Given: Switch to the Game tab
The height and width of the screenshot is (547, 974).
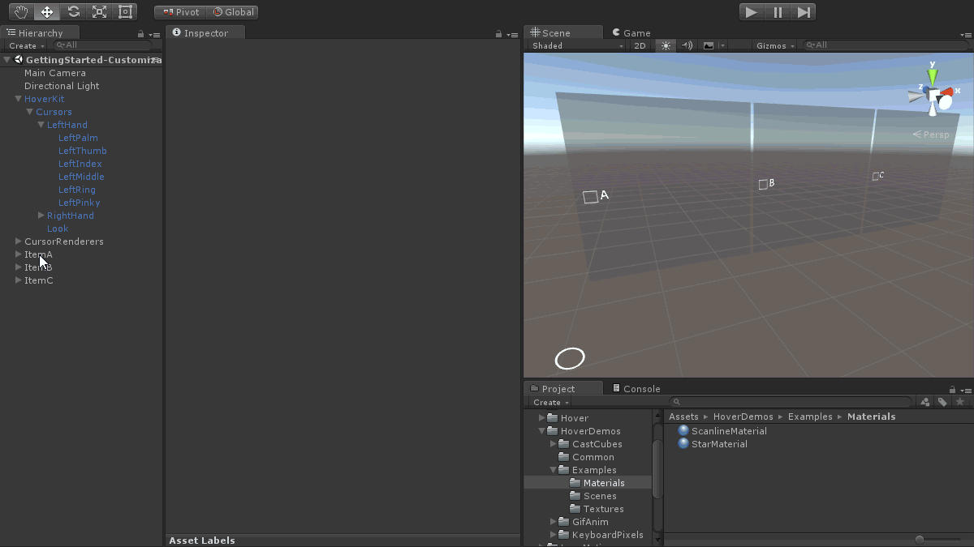Looking at the screenshot, I should pyautogui.click(x=631, y=33).
